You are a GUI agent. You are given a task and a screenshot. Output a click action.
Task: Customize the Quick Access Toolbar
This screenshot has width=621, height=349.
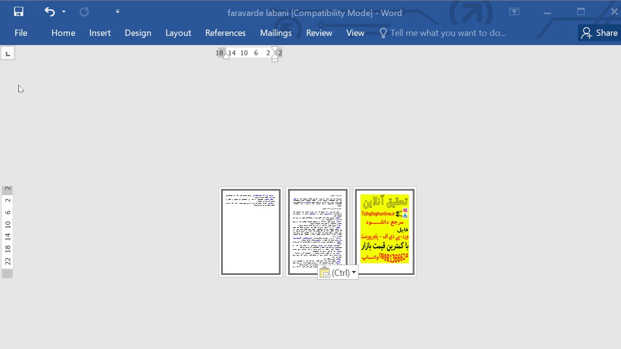[x=117, y=12]
